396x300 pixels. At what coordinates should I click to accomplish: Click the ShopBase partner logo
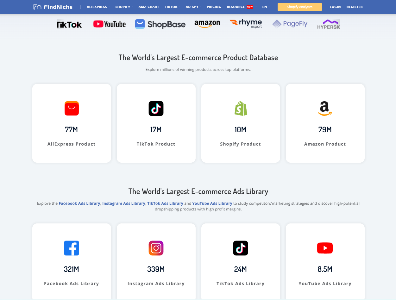click(x=160, y=24)
